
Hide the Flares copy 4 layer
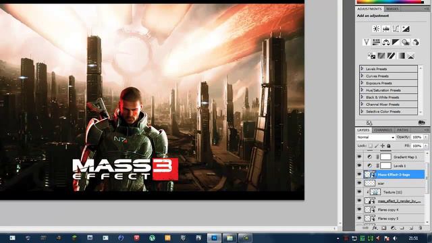click(359, 210)
